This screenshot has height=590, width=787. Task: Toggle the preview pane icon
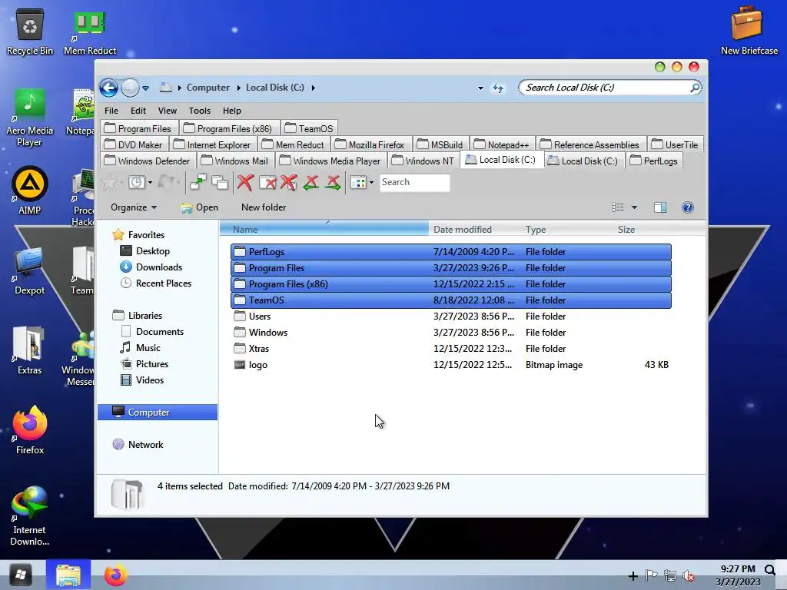point(660,207)
